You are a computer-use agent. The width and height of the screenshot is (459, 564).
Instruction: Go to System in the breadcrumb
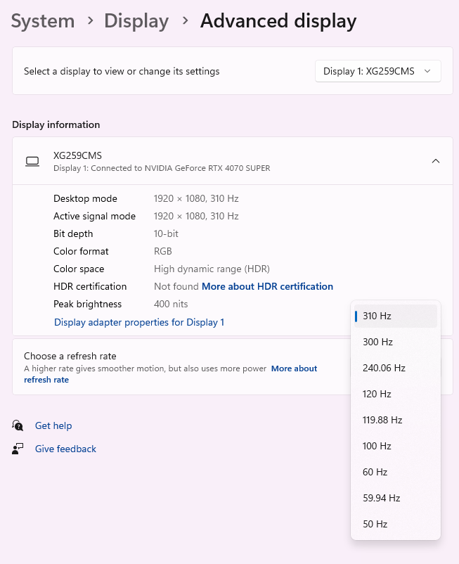(x=43, y=21)
